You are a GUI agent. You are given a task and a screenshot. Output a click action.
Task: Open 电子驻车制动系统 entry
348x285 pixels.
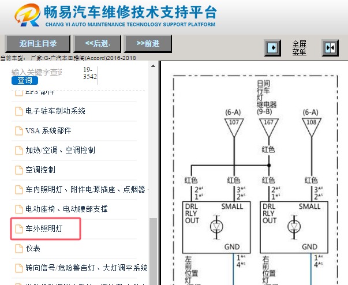[55, 111]
